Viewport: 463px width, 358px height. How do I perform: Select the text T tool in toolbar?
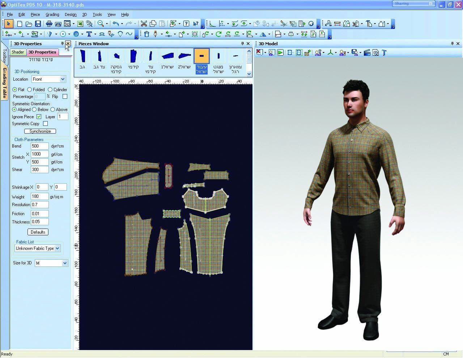click(89, 34)
